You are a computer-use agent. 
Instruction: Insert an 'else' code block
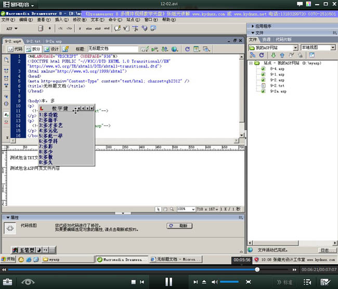tap(89, 29)
